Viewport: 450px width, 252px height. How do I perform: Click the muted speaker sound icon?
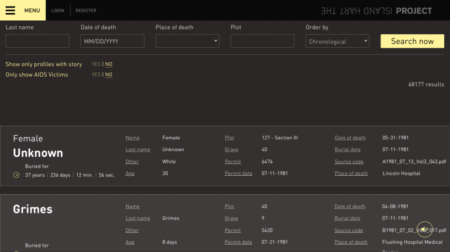(x=425, y=229)
